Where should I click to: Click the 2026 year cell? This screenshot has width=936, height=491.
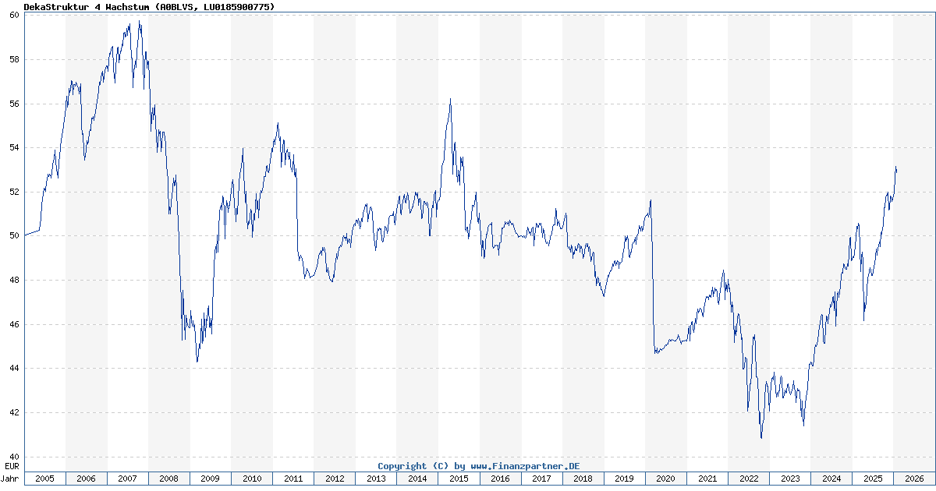913,479
